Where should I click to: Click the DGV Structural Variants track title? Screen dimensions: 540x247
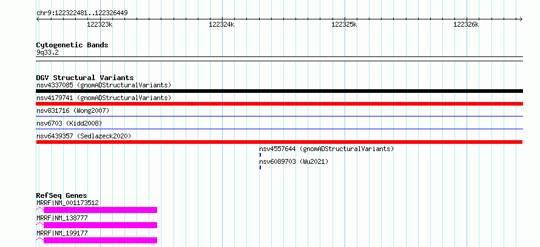pyautogui.click(x=85, y=78)
